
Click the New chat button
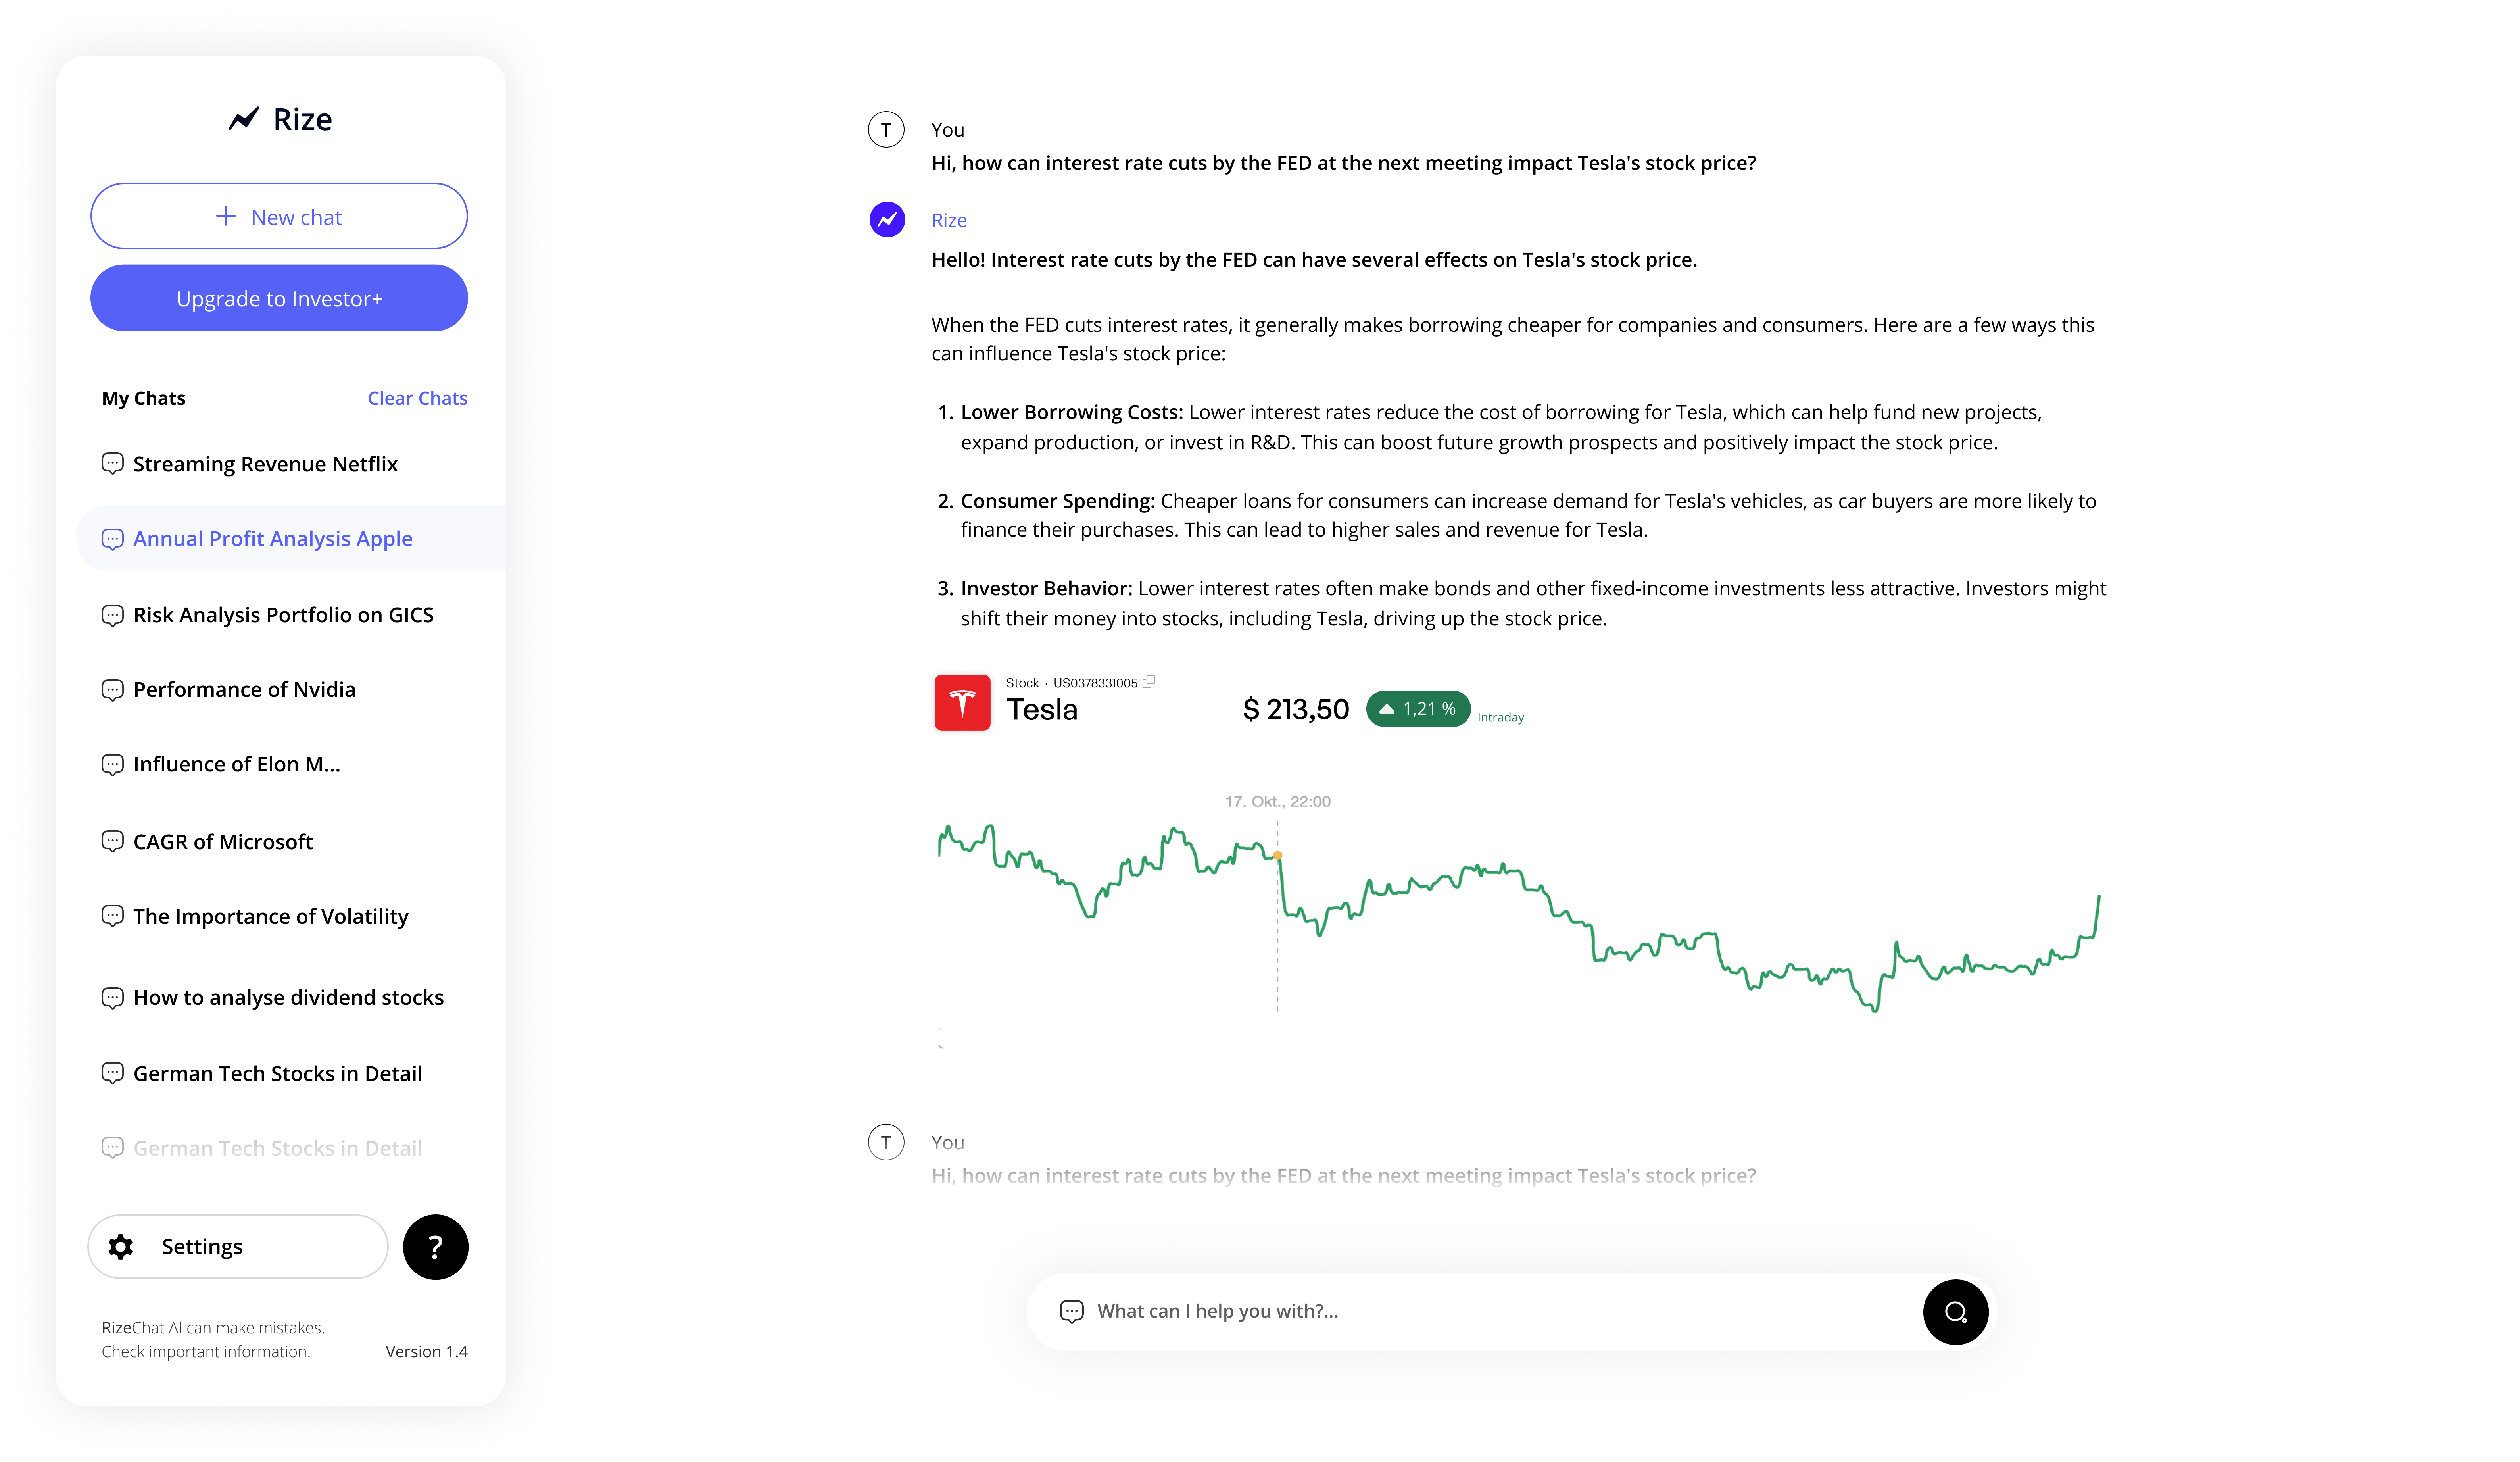pyautogui.click(x=278, y=216)
